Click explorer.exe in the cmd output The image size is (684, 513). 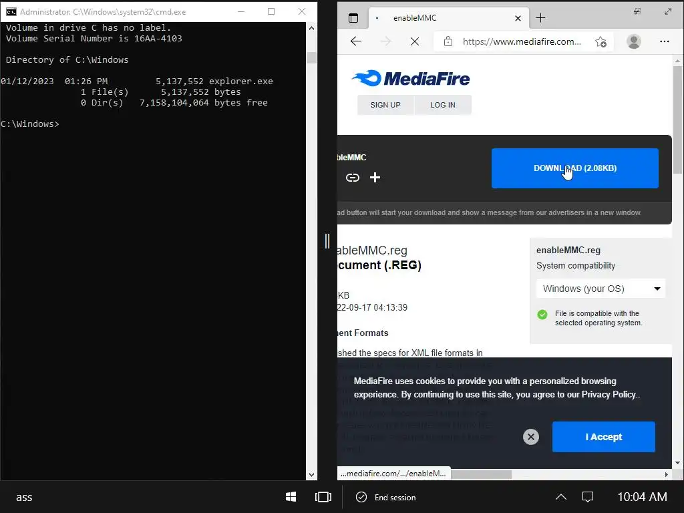240,81
